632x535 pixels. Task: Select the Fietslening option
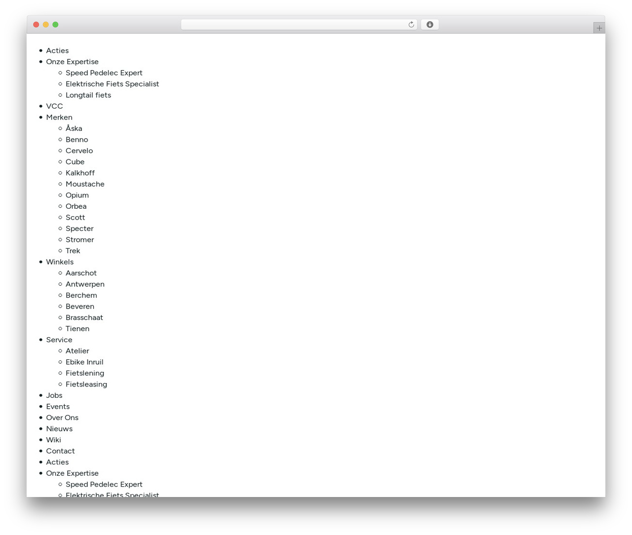tap(85, 373)
